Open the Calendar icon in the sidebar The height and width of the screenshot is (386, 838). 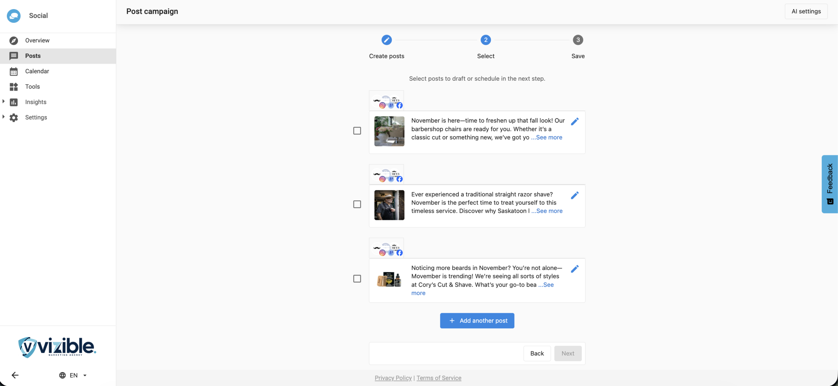coord(14,71)
